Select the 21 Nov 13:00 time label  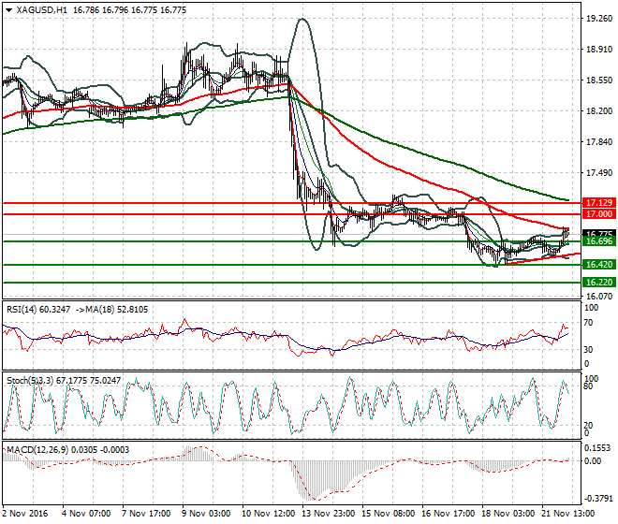click(567, 514)
